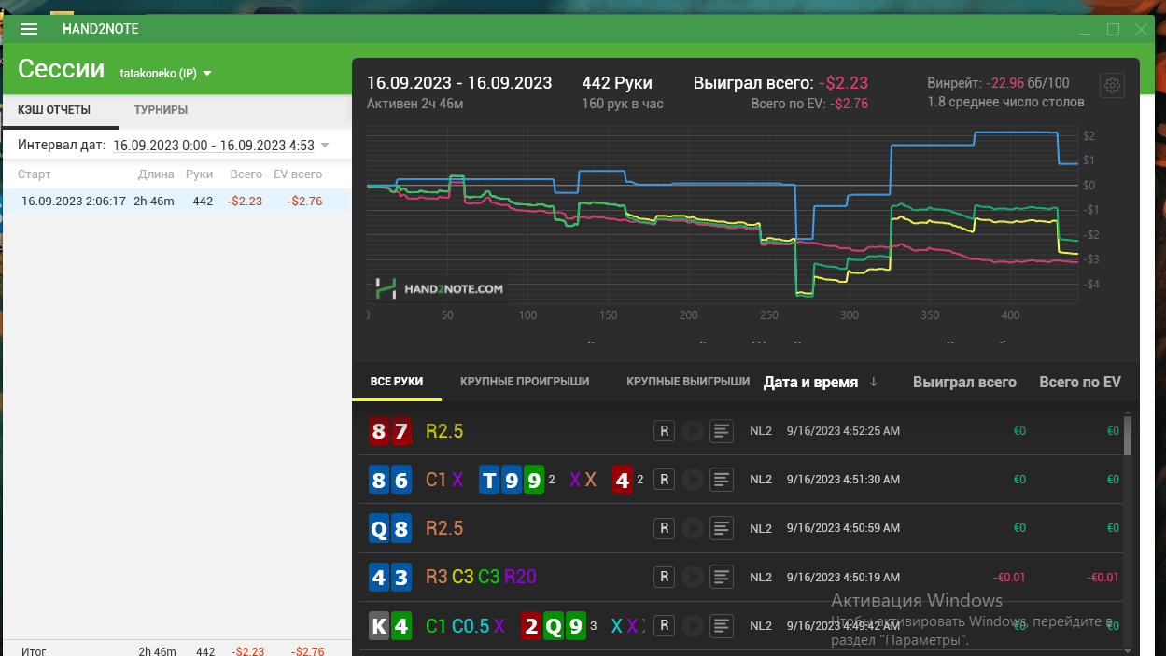
Task: Open the graph settings gear
Action: [1112, 86]
